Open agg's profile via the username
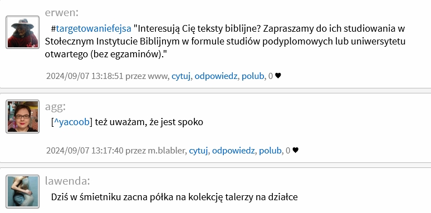This screenshot has height=213, width=431. [x=55, y=107]
